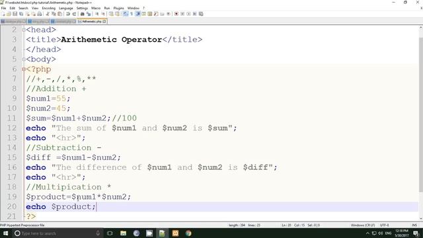Toggle INS mode in status bar
Screen dimensions: 423x238
click(x=414, y=225)
